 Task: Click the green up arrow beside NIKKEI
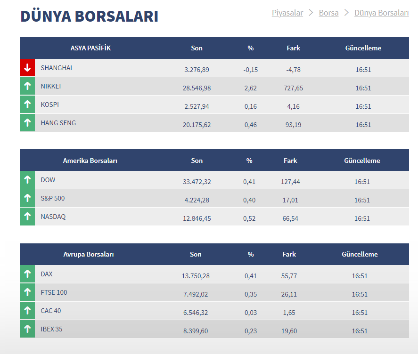(27, 86)
